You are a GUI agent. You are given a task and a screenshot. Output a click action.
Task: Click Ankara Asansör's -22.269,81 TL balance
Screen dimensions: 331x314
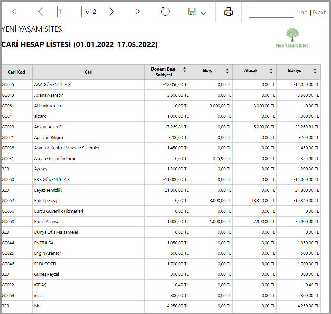point(306,127)
